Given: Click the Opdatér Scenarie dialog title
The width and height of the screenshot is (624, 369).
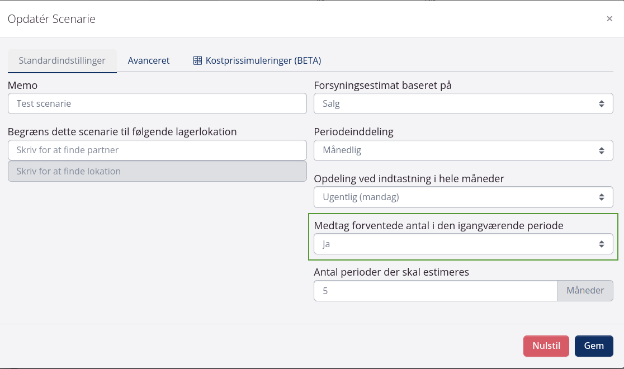Looking at the screenshot, I should click(x=51, y=19).
